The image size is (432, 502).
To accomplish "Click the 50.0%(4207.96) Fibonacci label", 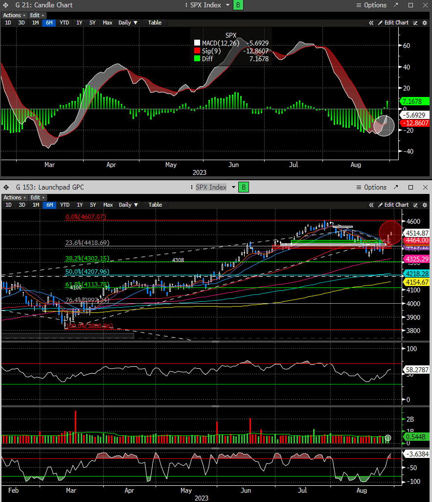I will click(87, 271).
